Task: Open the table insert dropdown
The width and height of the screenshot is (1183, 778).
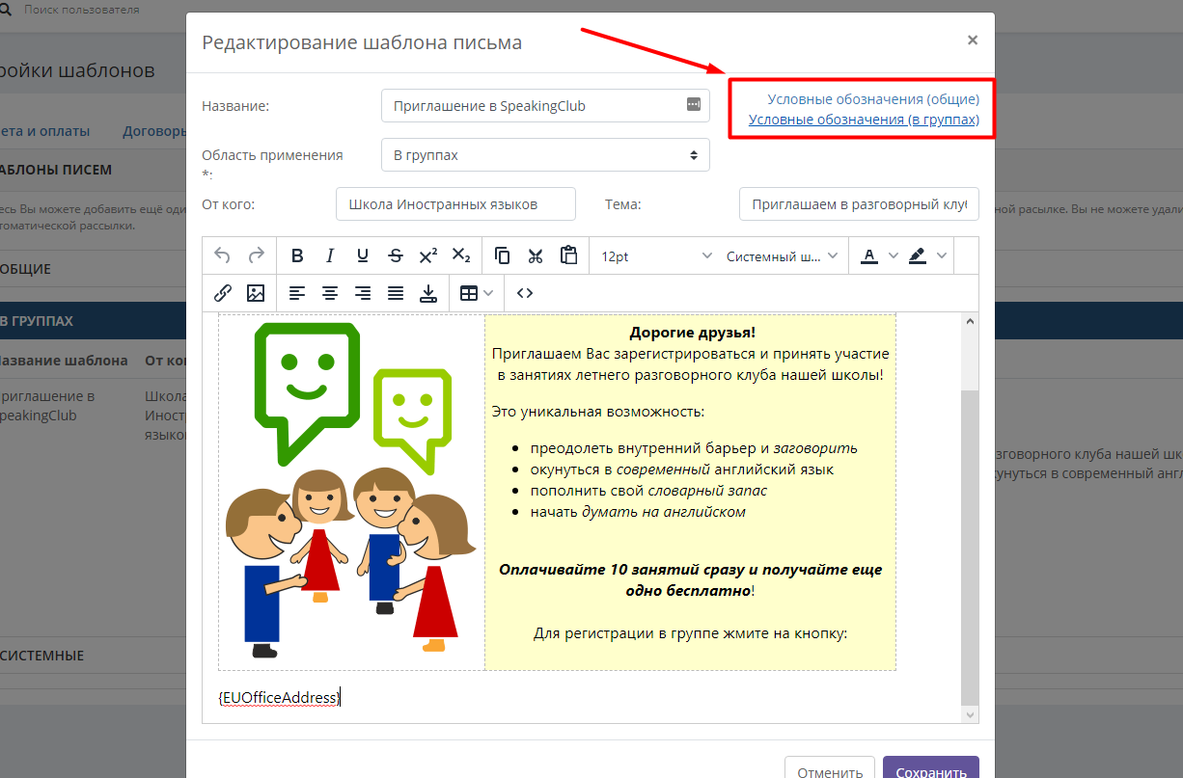Action: (x=477, y=293)
